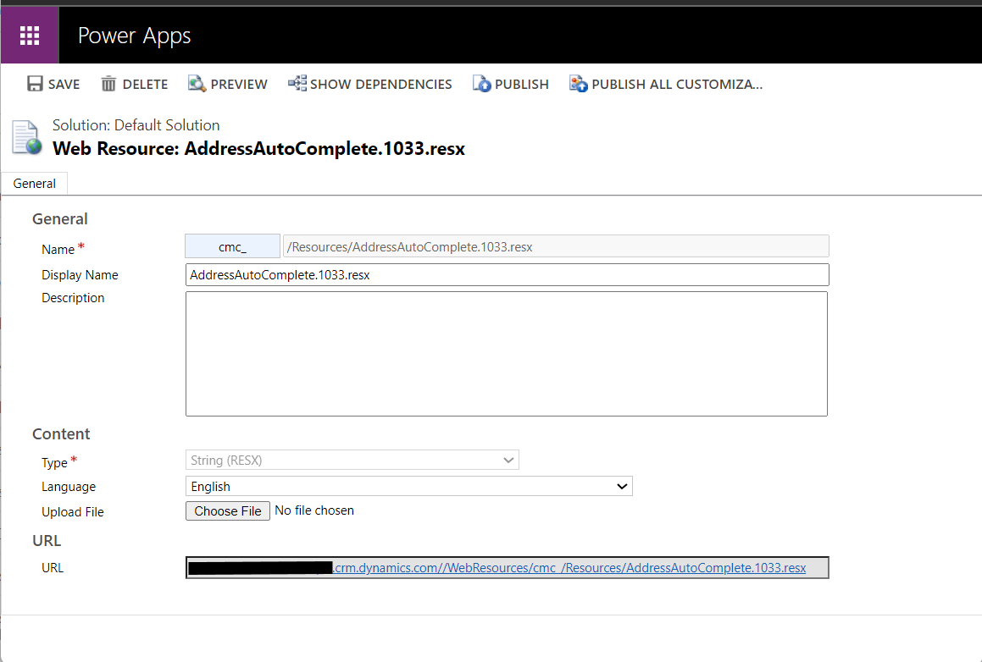
Task: Click into the Description text area
Action: tap(507, 354)
